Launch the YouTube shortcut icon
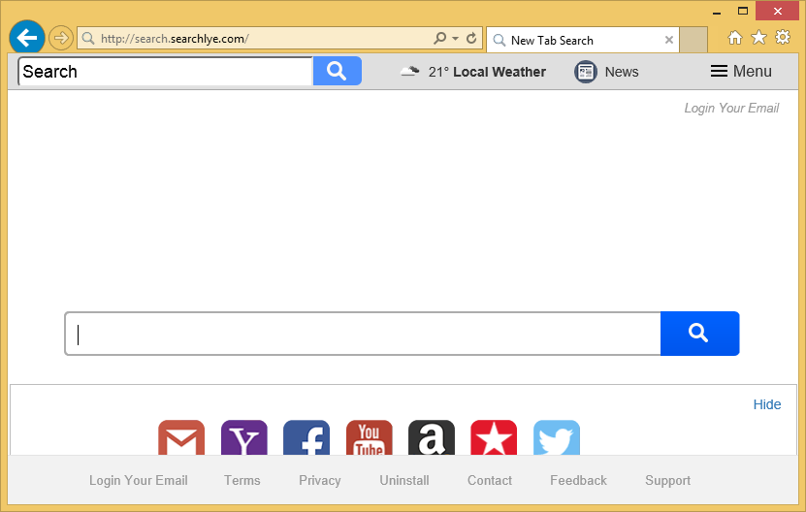The width and height of the screenshot is (806, 512). pos(370,438)
